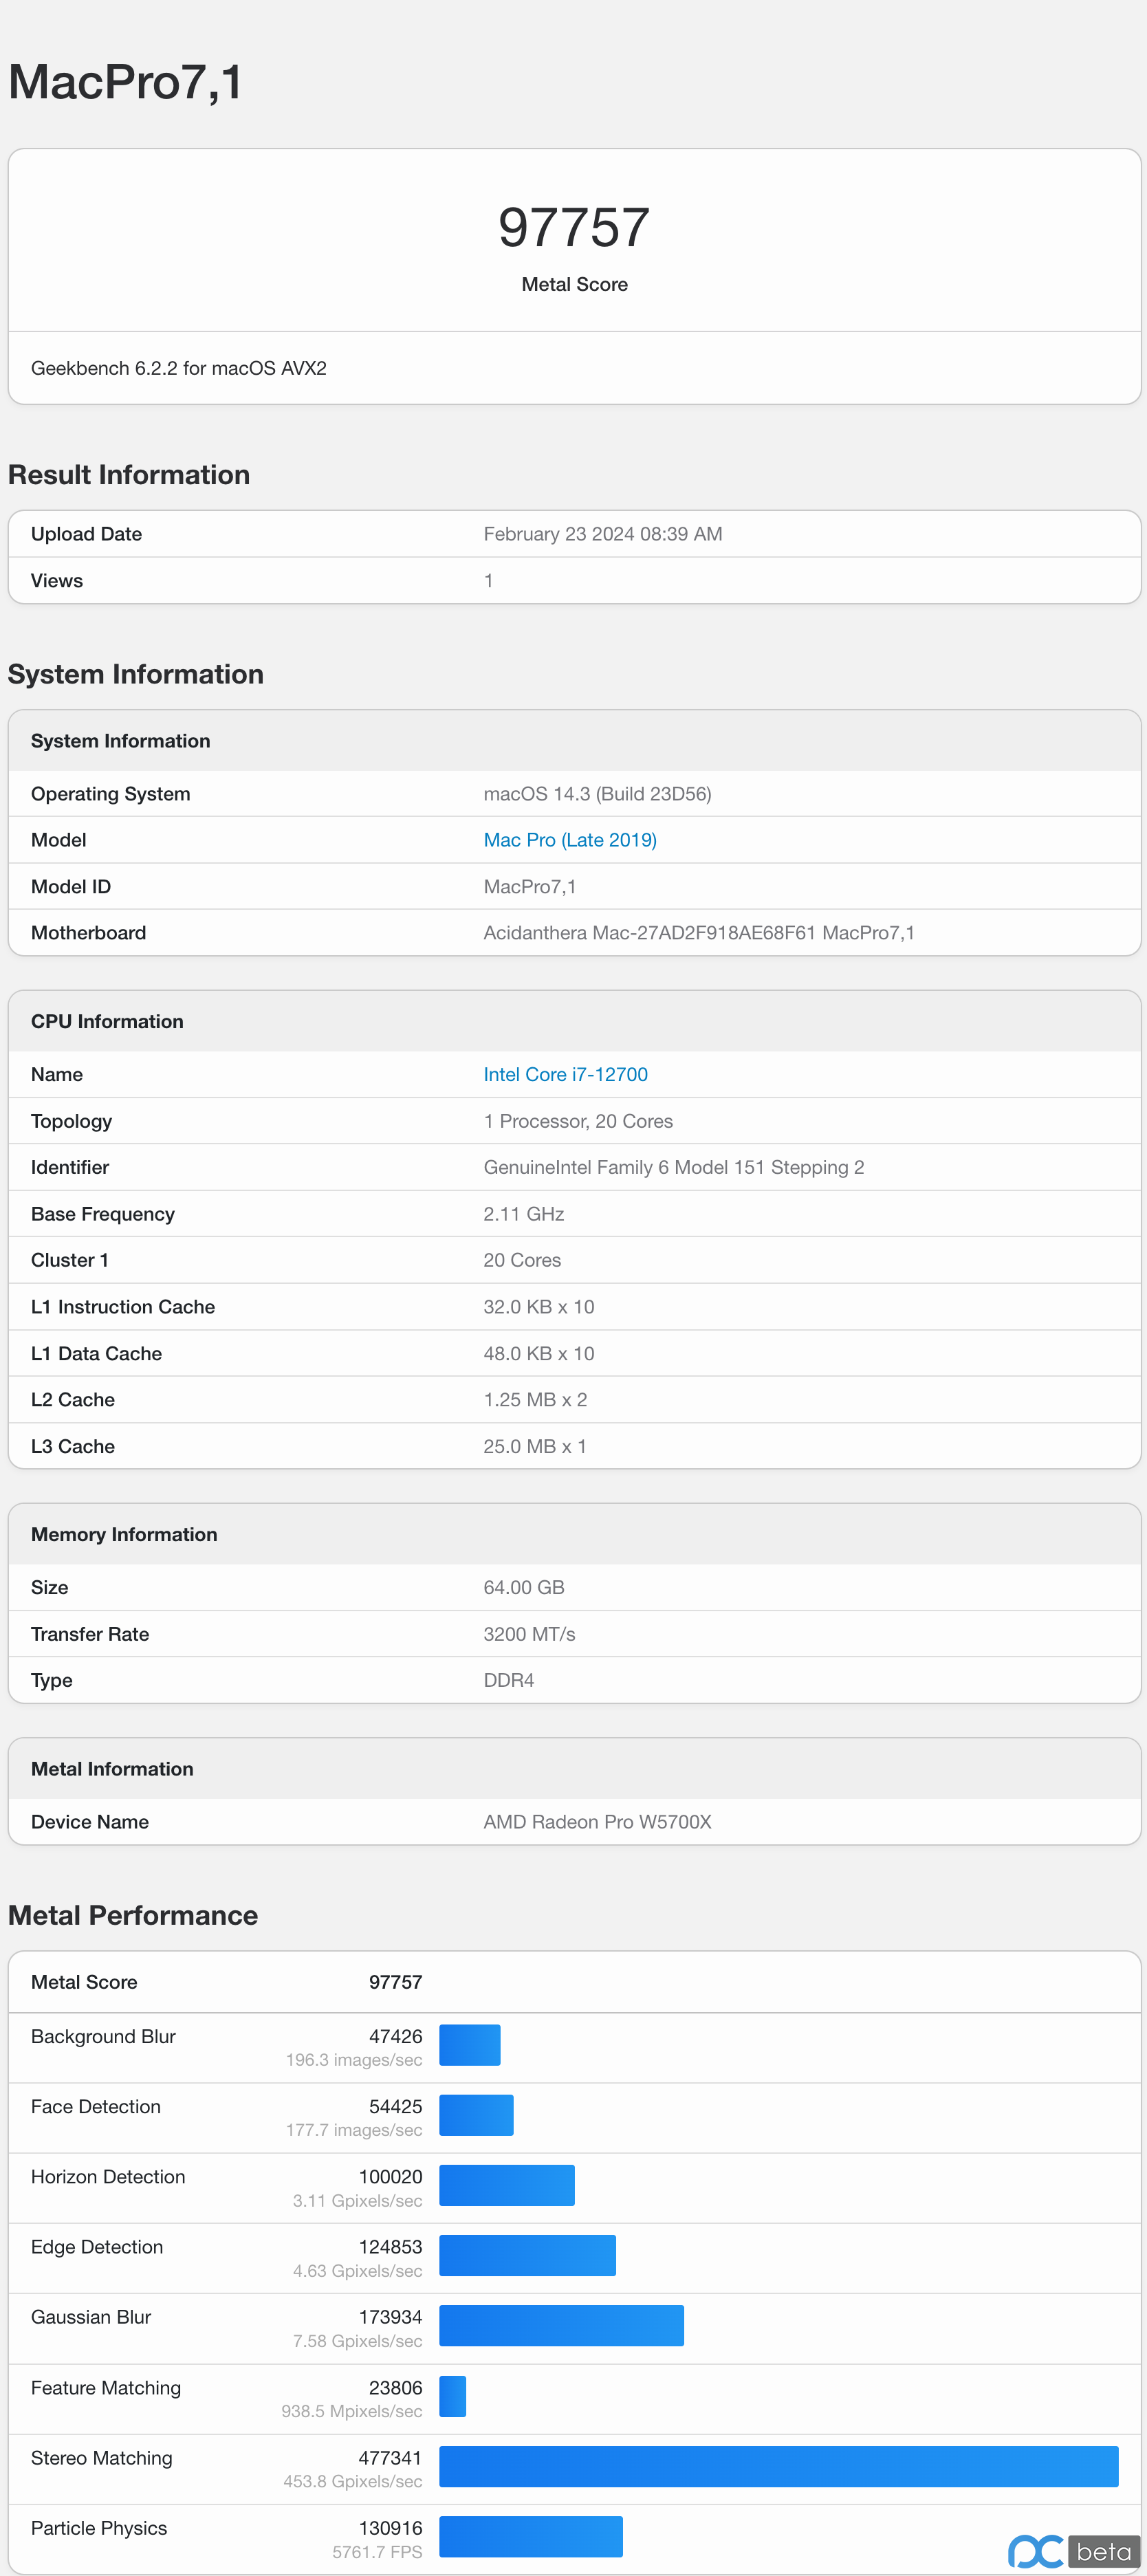
Task: Open the Intel Core i7-12700 CPU link
Action: coord(565,1074)
